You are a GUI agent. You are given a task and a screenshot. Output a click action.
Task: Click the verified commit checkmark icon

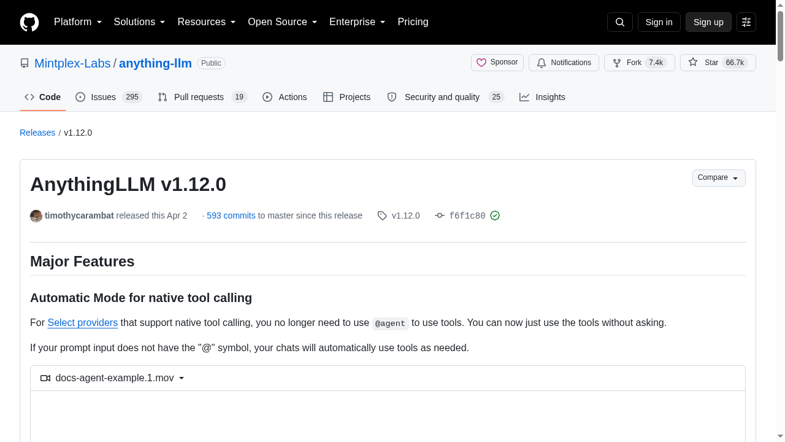495,215
